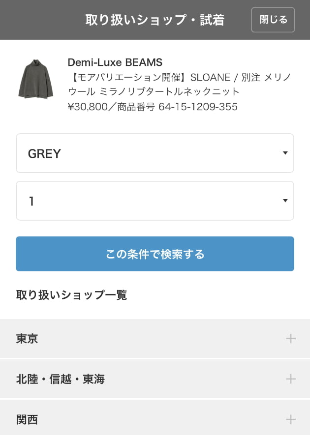Click the 取り扱いショップ一覧 section heading

click(x=72, y=295)
